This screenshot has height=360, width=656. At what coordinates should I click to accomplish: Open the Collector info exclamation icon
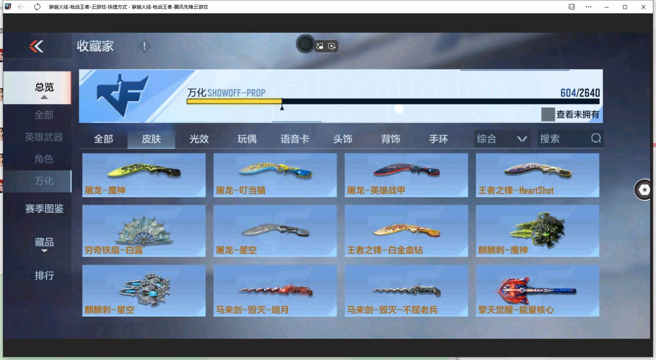(144, 46)
